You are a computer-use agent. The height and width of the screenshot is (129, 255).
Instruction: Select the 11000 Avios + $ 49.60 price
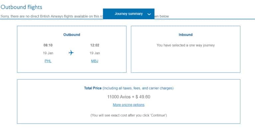tap(128, 97)
